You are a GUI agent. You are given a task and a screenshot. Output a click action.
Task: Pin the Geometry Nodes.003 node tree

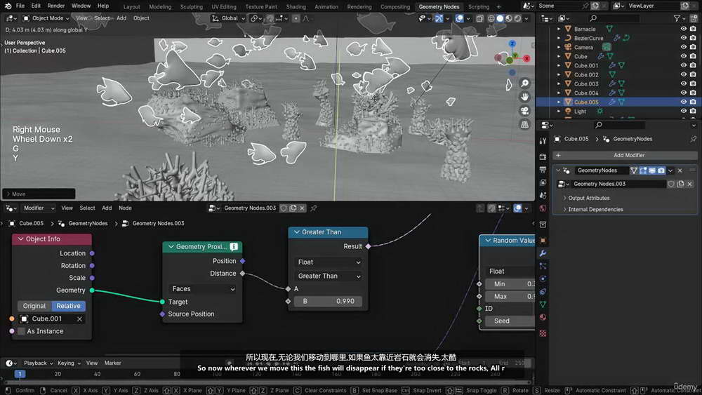[314, 208]
